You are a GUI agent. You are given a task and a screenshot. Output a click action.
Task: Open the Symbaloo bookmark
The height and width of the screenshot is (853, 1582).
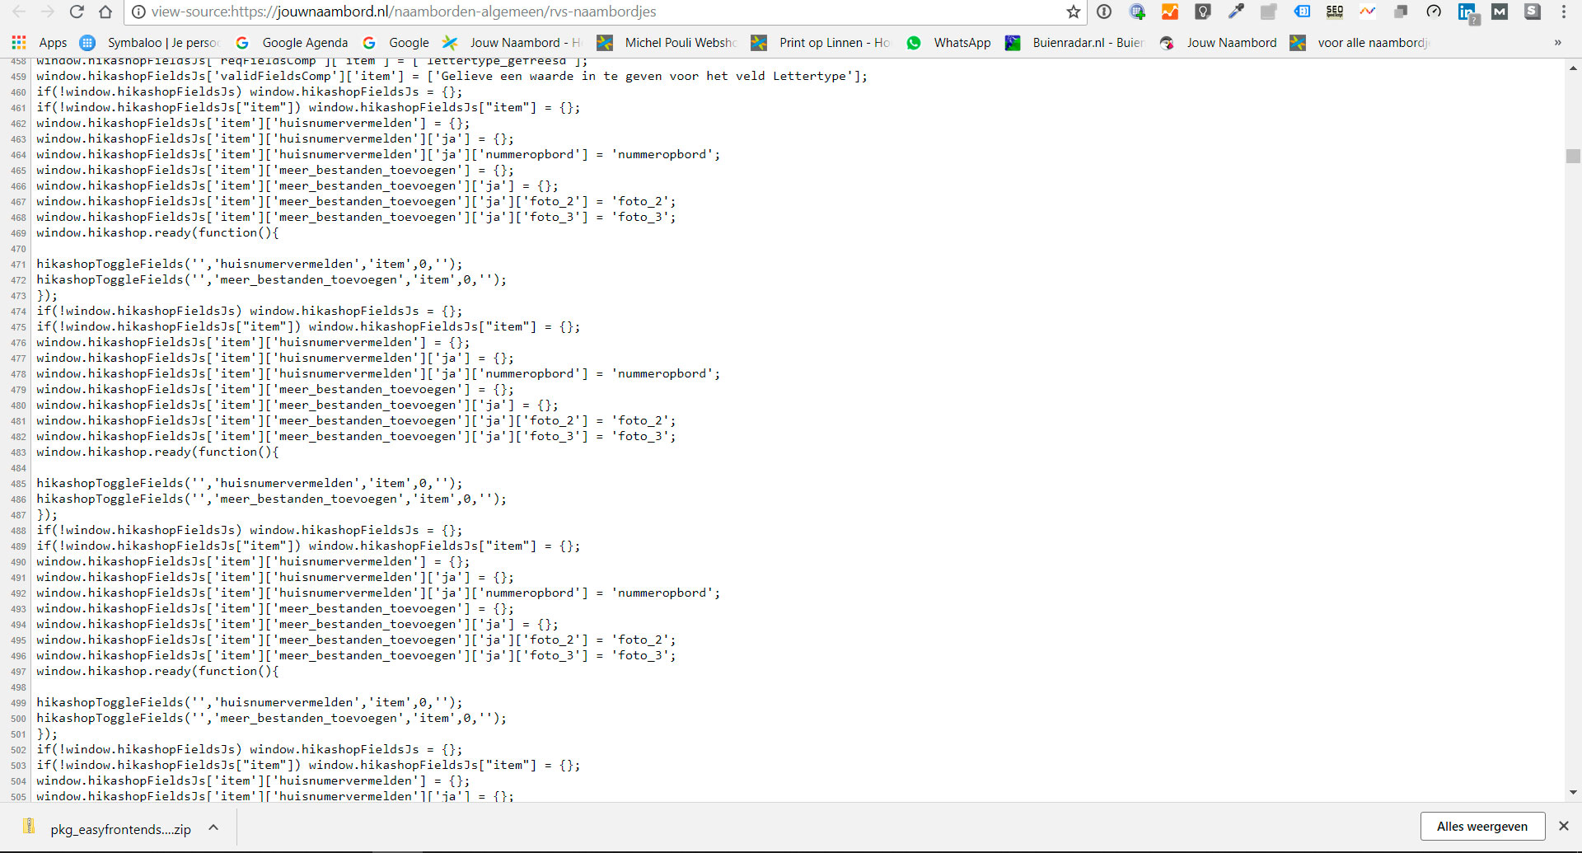[149, 43]
